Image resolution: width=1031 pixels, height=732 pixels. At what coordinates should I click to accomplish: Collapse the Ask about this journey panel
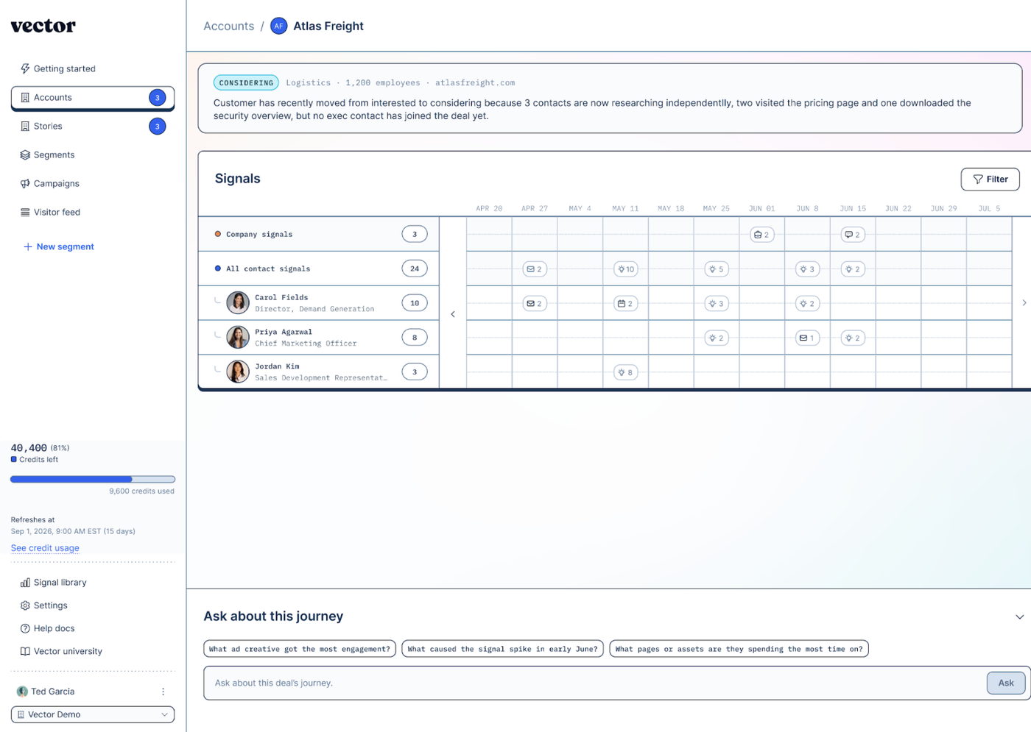click(x=1019, y=617)
